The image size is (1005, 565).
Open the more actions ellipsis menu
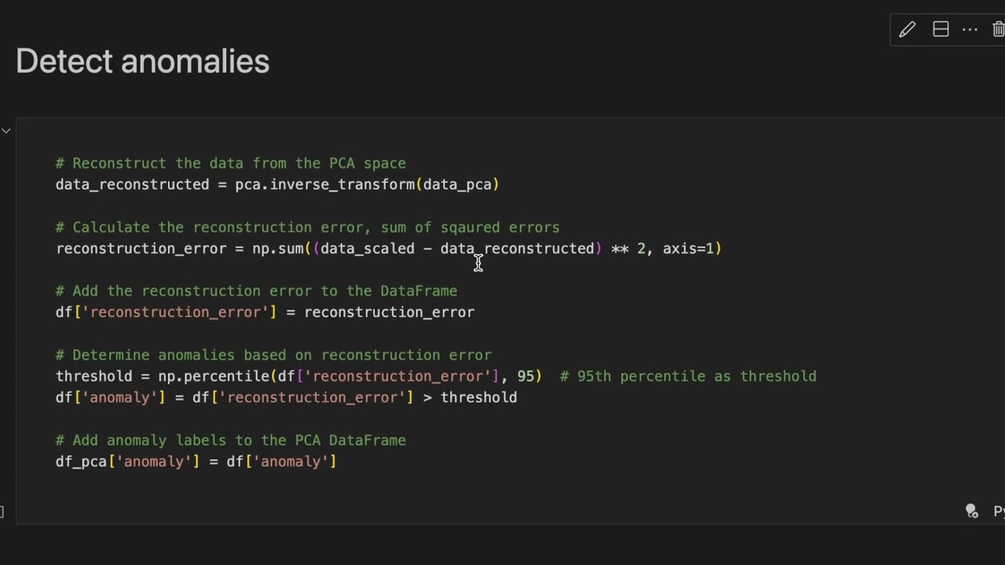click(x=970, y=30)
